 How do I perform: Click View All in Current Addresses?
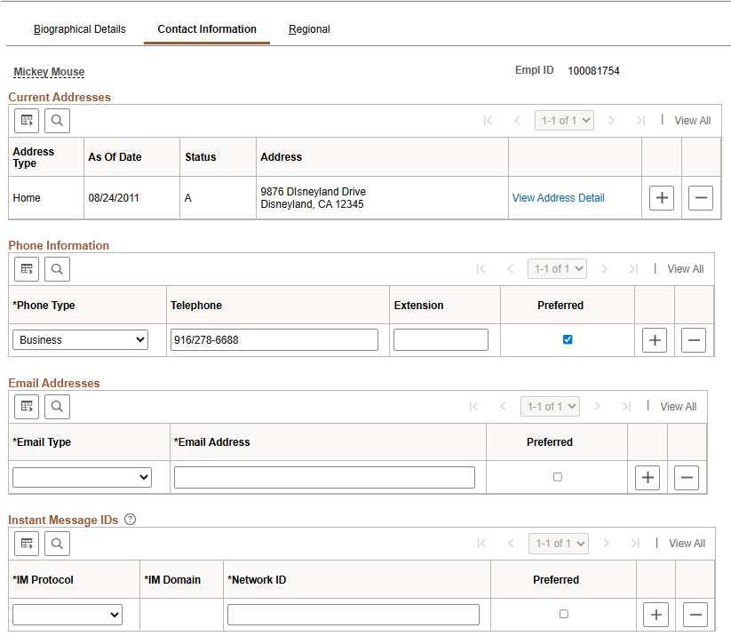pyautogui.click(x=692, y=121)
